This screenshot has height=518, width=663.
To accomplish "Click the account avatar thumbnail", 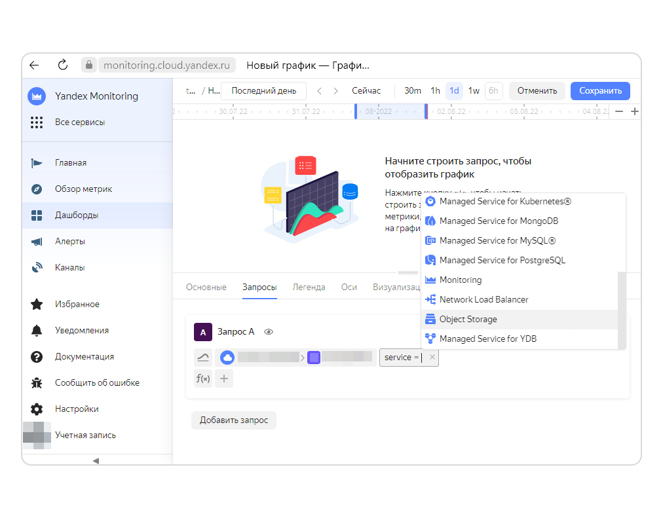I will tap(37, 435).
